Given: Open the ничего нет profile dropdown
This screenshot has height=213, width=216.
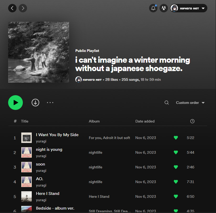Looking at the screenshot, I should 189,8.
